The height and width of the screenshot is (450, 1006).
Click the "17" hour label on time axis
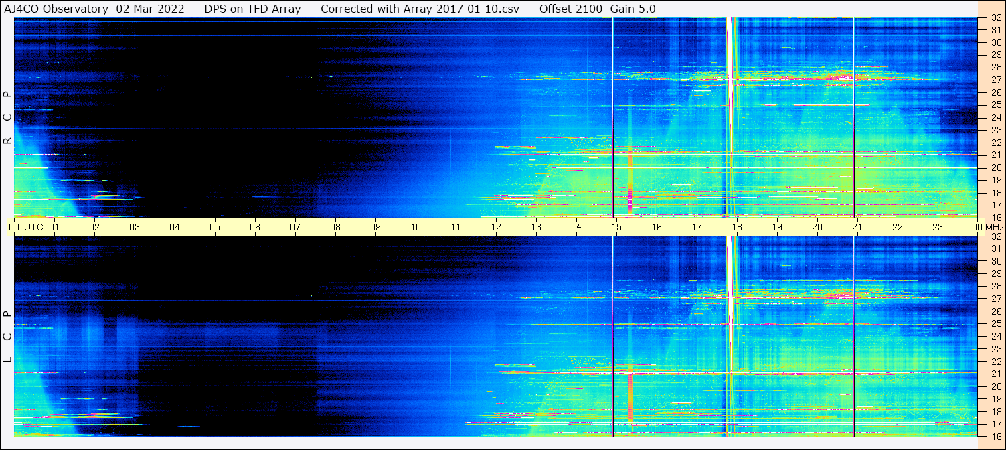pos(697,227)
